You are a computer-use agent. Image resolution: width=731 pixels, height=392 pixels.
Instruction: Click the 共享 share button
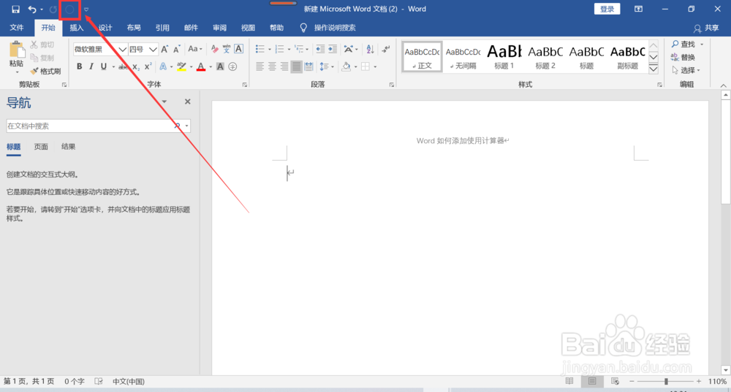[x=706, y=28]
